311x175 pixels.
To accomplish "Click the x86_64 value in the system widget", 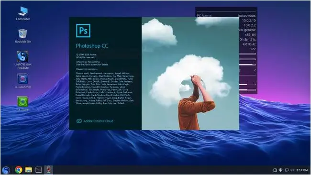I will point(250,35).
